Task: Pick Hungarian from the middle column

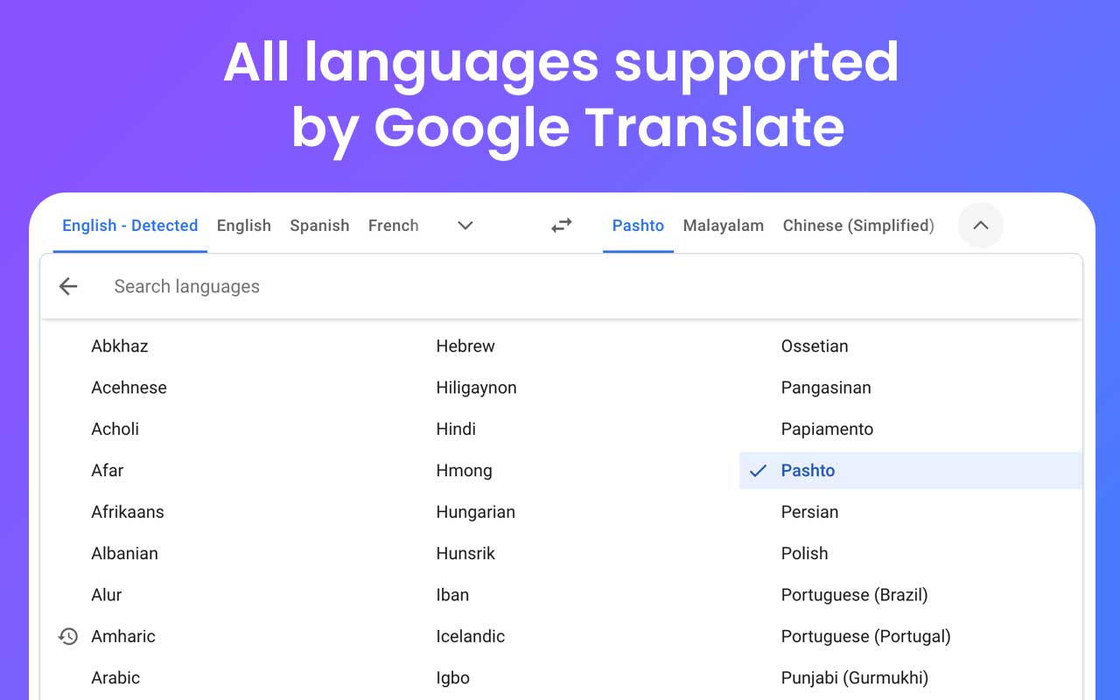Action: pyautogui.click(x=475, y=512)
